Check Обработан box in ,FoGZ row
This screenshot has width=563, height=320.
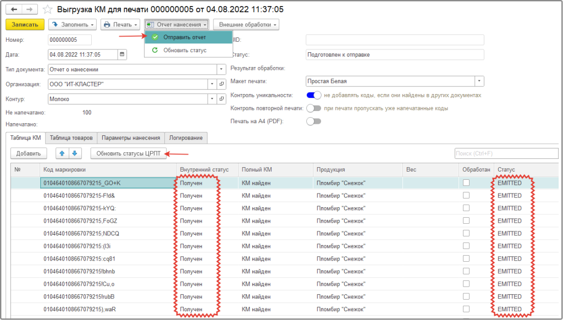466,220
